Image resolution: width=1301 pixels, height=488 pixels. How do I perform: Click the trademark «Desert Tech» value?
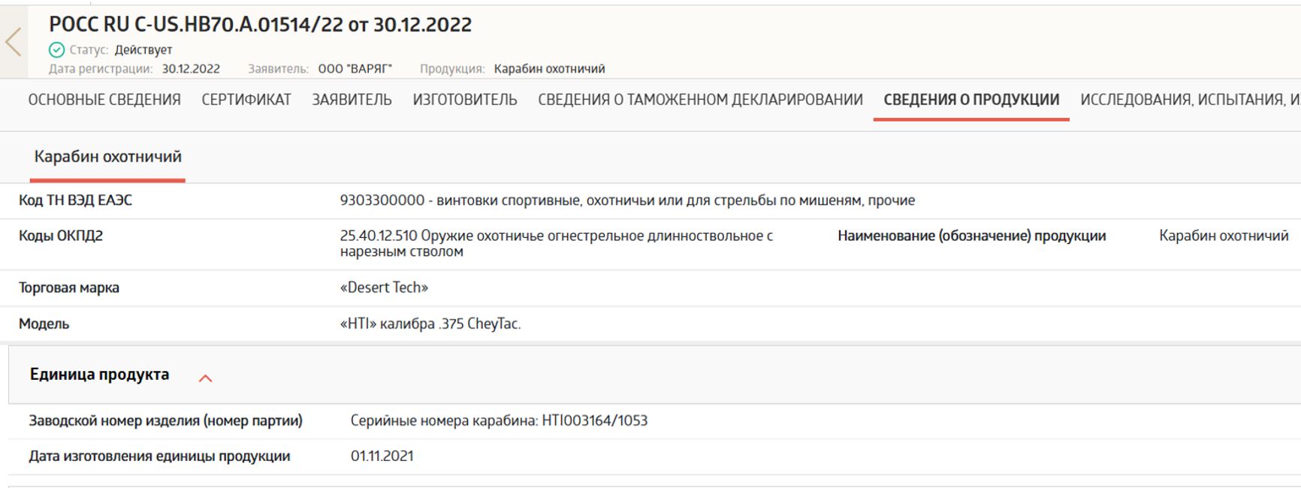pyautogui.click(x=383, y=286)
